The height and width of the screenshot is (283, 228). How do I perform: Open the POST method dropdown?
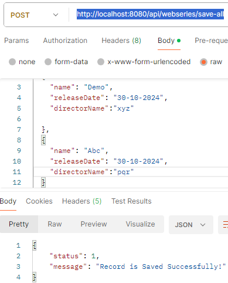tap(35, 15)
